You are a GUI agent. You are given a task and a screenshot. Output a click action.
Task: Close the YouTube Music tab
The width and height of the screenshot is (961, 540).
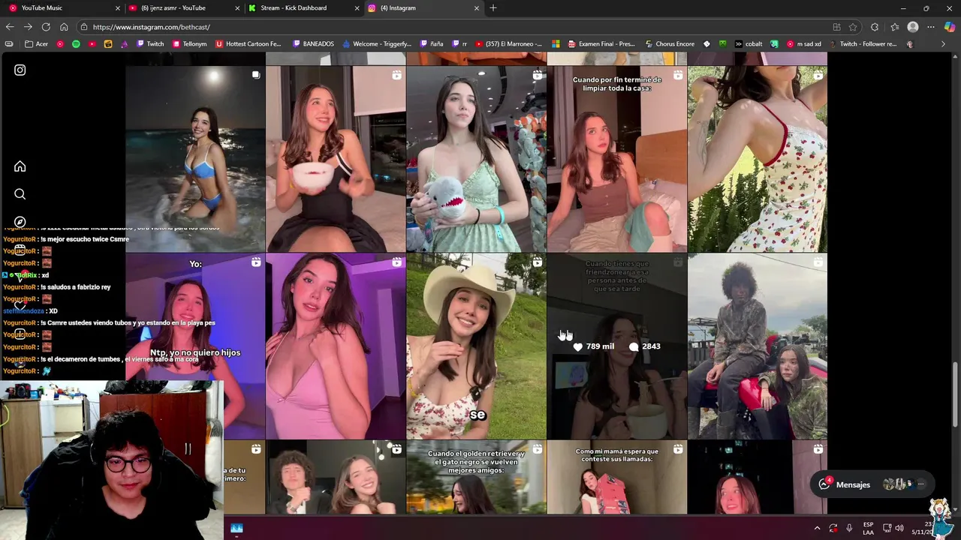117,8
